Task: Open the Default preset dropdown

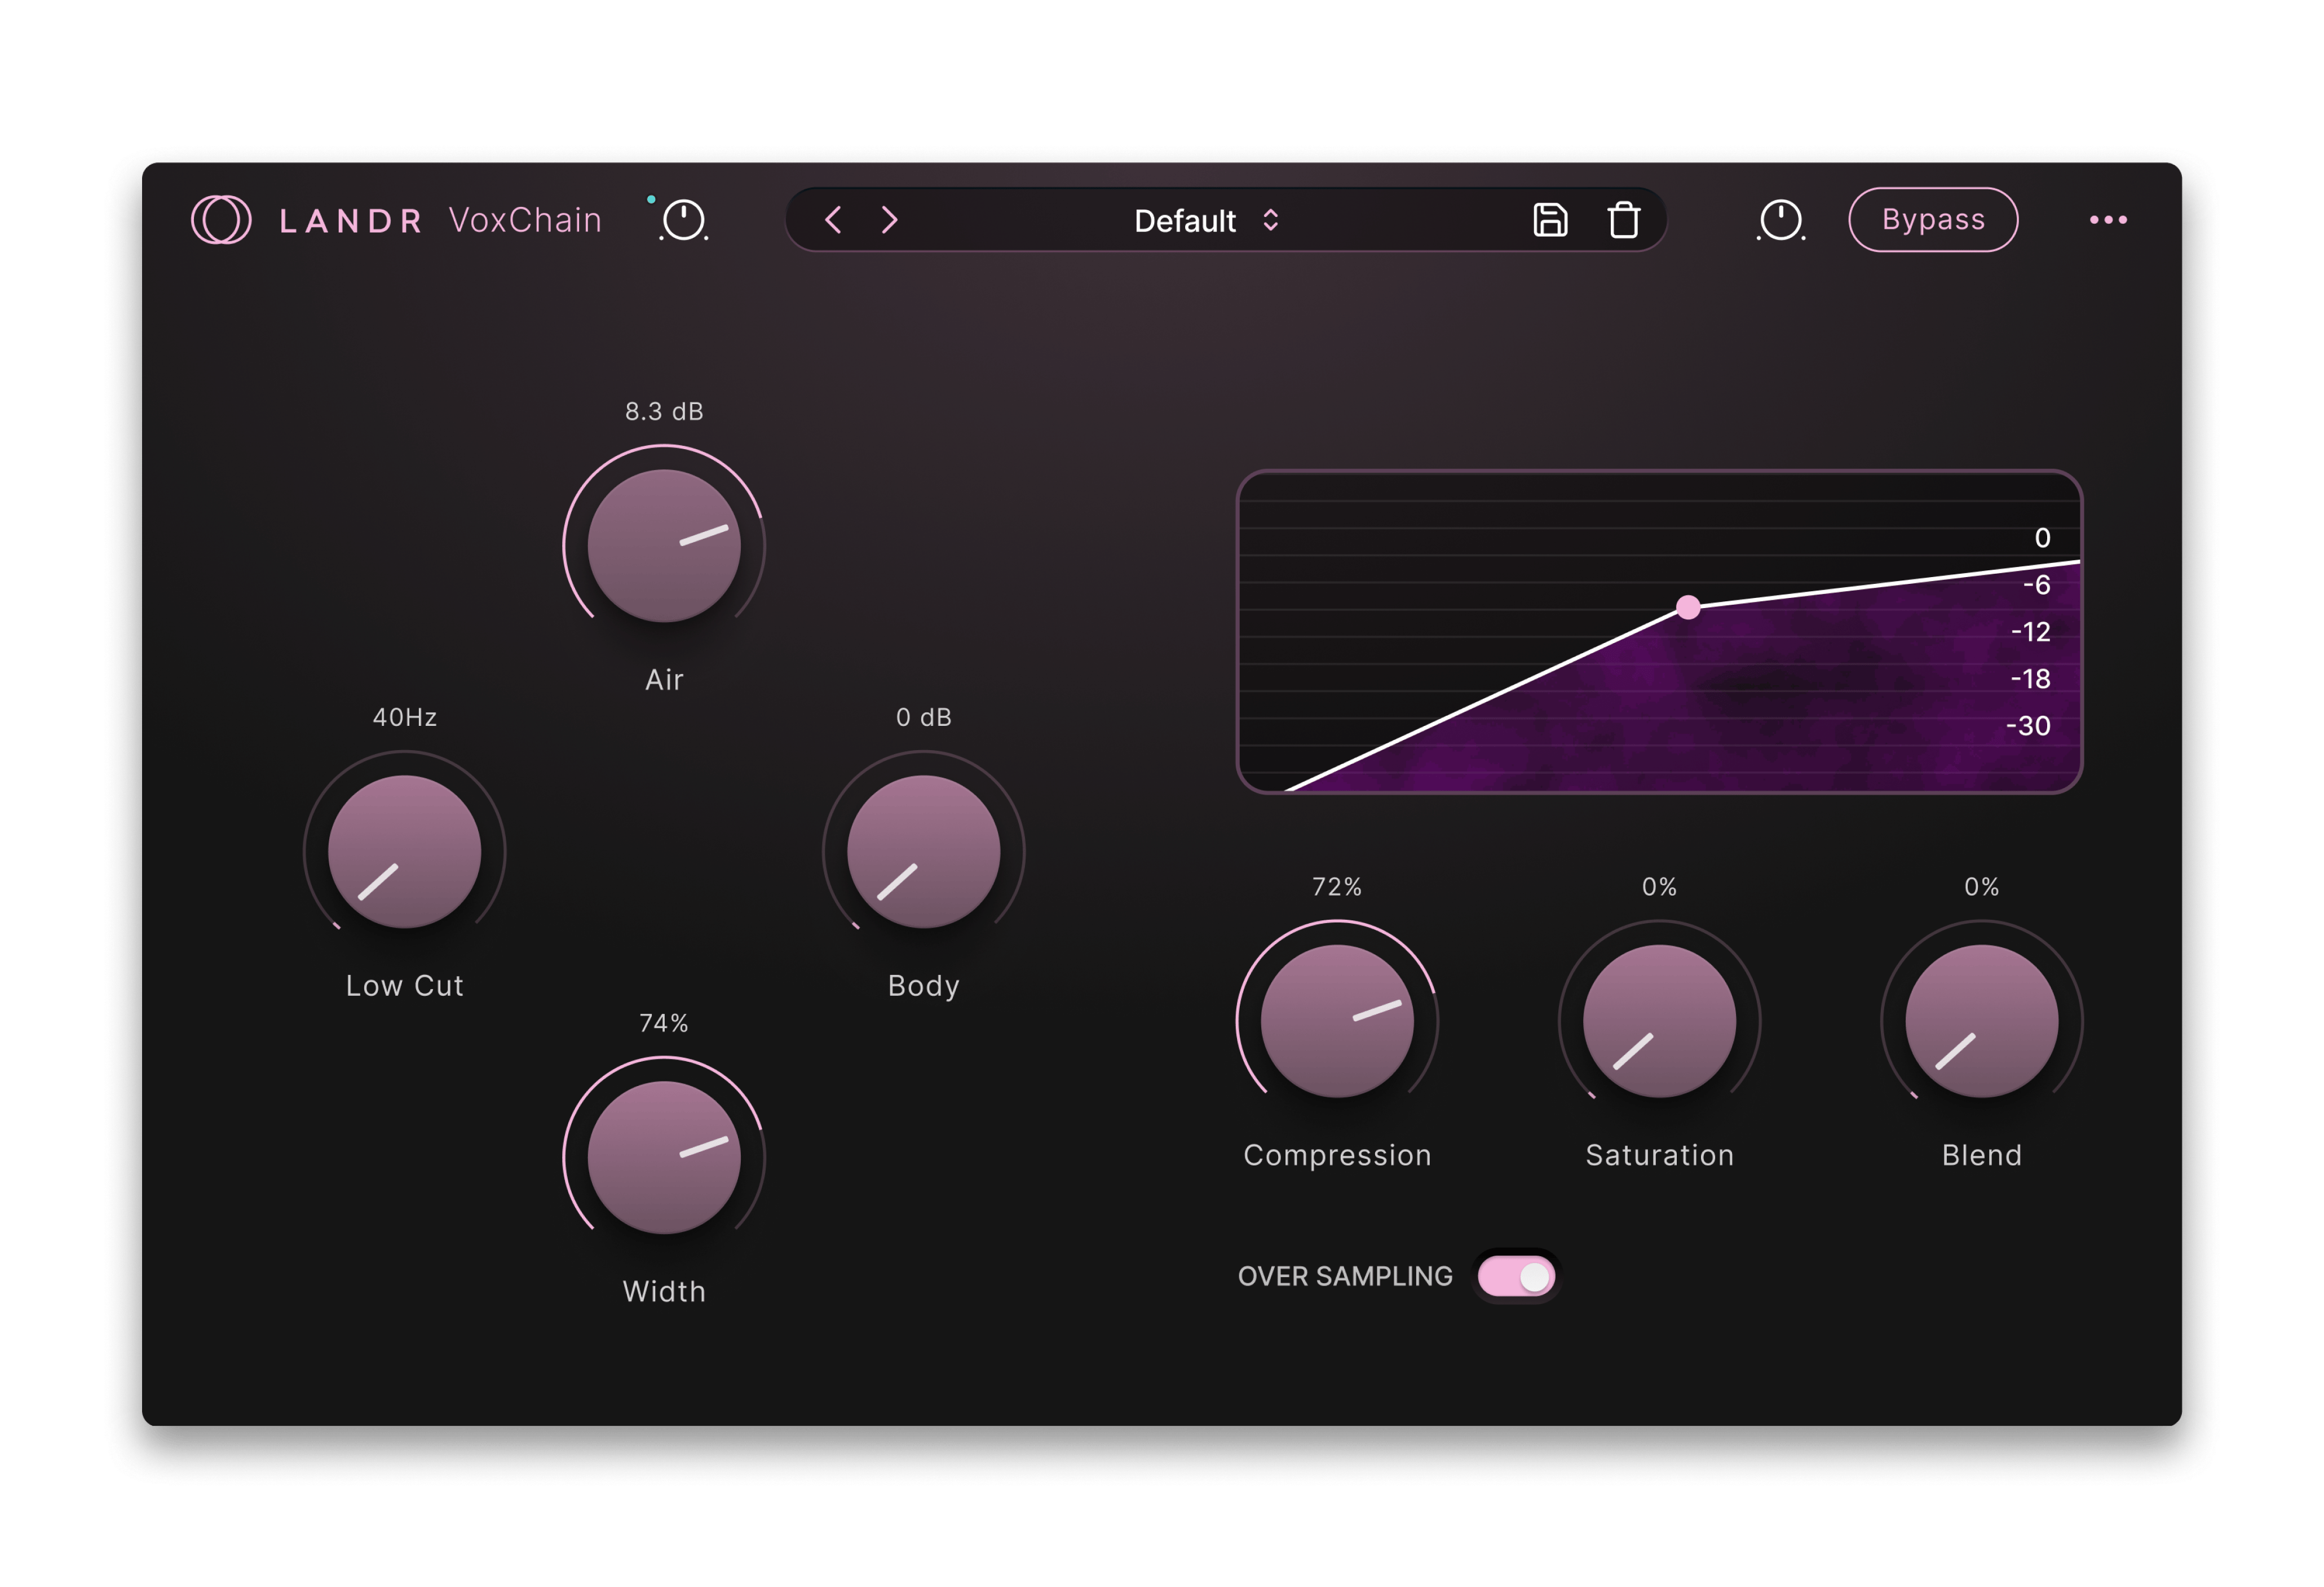Action: click(1185, 221)
